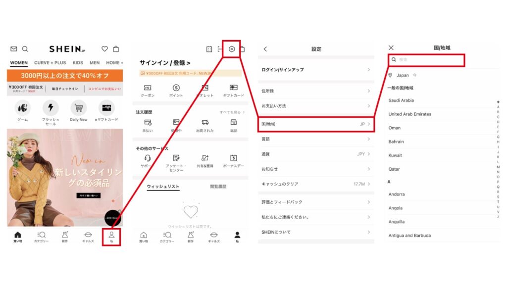Open the calendar check-in icon on account screen

(209, 49)
